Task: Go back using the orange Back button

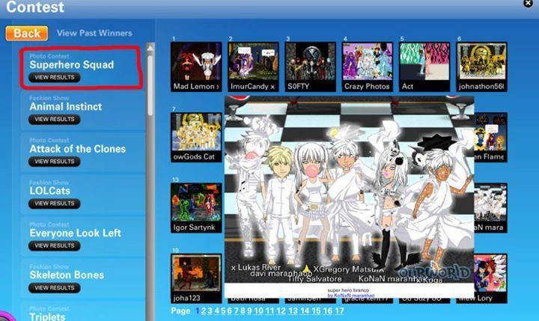Action: (x=27, y=34)
